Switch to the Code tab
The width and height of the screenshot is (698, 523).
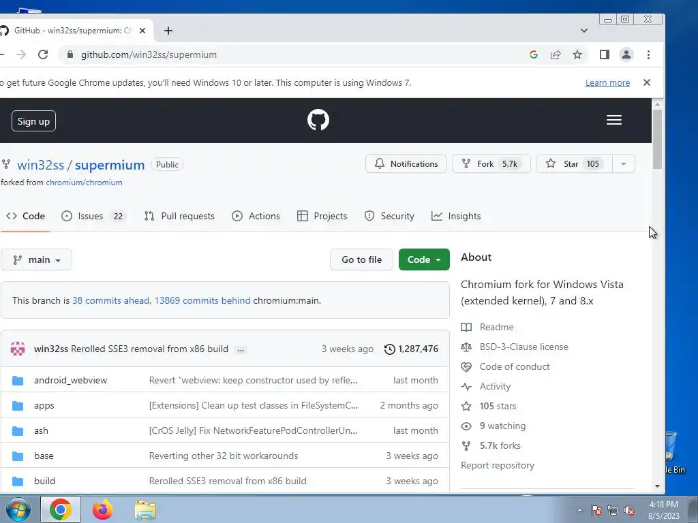click(25, 216)
